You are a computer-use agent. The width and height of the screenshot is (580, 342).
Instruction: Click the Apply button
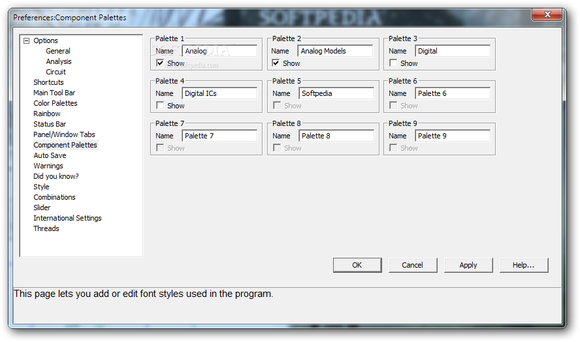click(468, 265)
